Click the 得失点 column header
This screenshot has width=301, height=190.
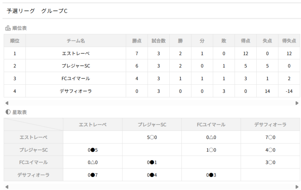[289, 41]
